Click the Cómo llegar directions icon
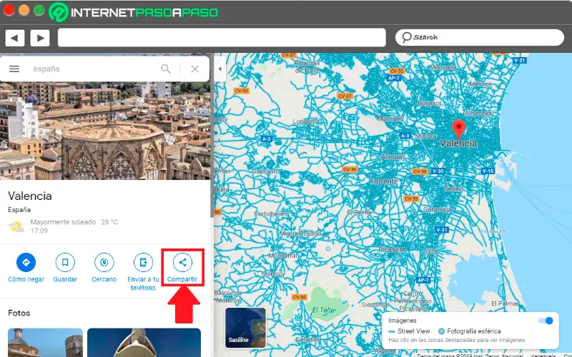This screenshot has height=357, width=572. (x=26, y=262)
